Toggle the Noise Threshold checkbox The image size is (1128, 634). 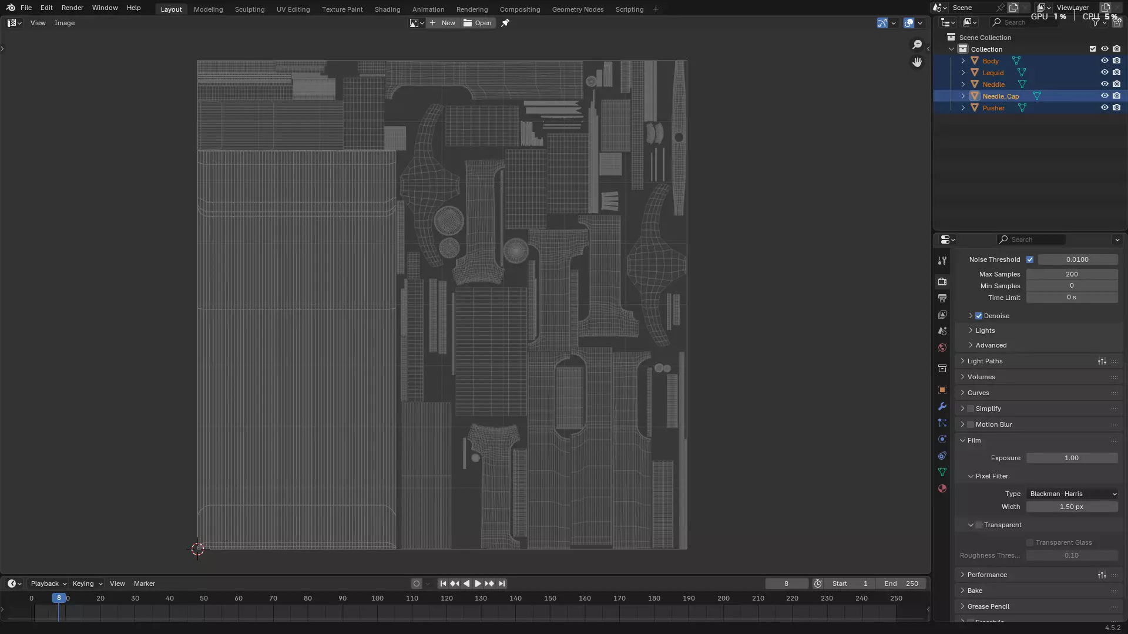coord(1030,259)
